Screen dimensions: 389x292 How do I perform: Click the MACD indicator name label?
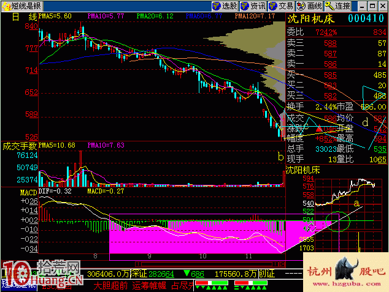point(28,192)
